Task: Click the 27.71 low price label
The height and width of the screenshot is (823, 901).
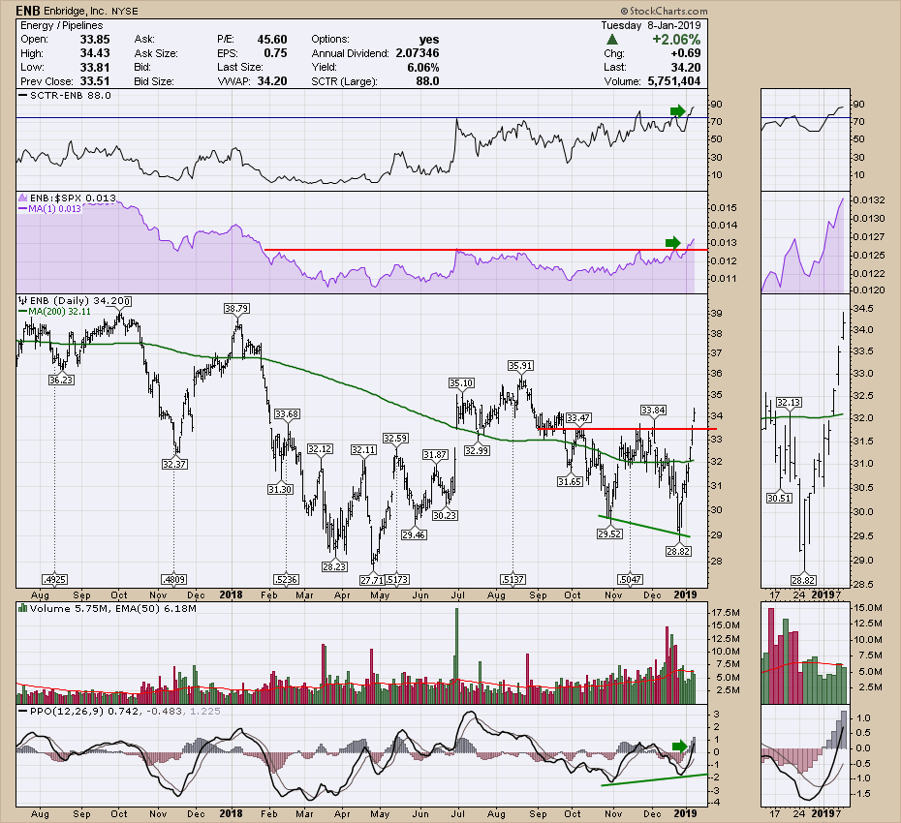Action: [371, 580]
